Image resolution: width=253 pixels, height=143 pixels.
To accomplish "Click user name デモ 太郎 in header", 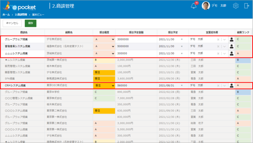I will point(219,6).
